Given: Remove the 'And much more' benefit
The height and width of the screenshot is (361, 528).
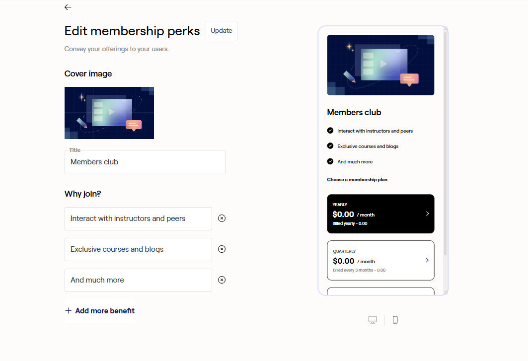Looking at the screenshot, I should 222,280.
